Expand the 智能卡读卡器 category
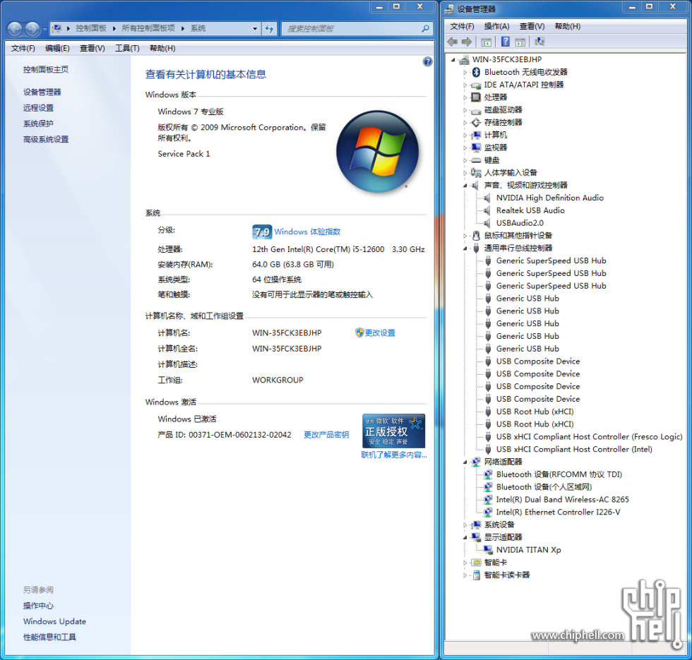Screen dimensions: 692x660 coord(465,575)
